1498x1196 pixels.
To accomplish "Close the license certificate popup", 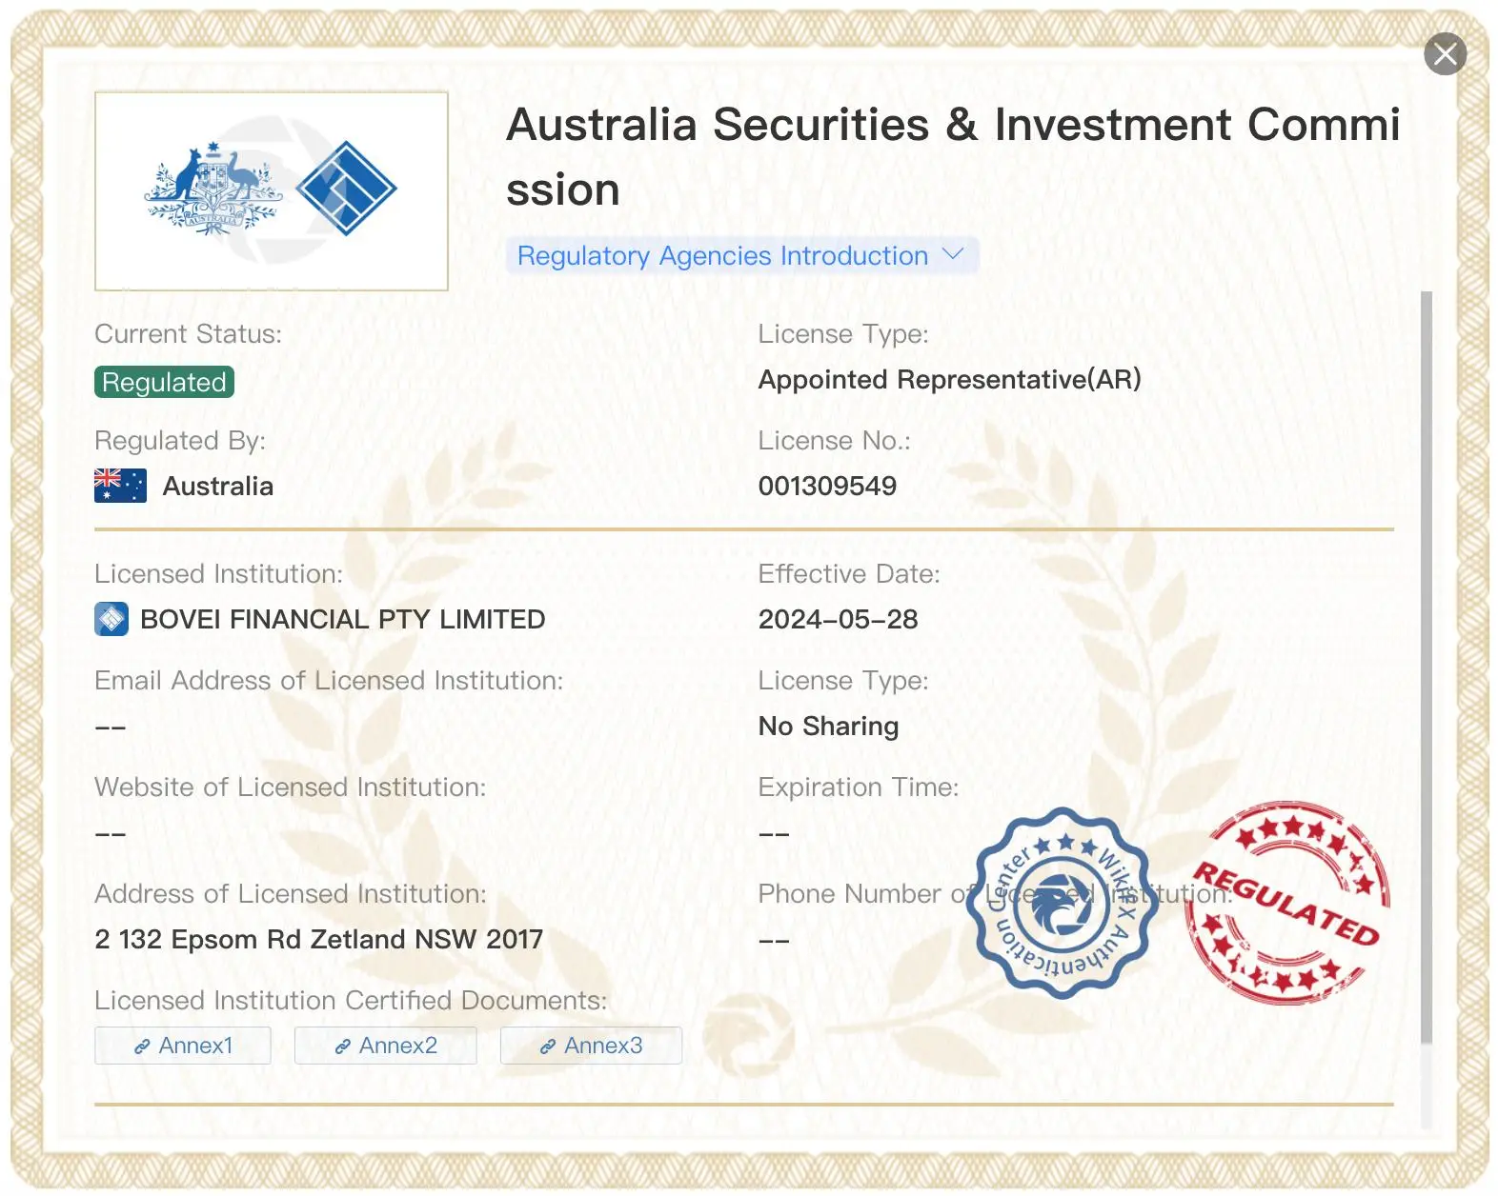I will coord(1445,54).
